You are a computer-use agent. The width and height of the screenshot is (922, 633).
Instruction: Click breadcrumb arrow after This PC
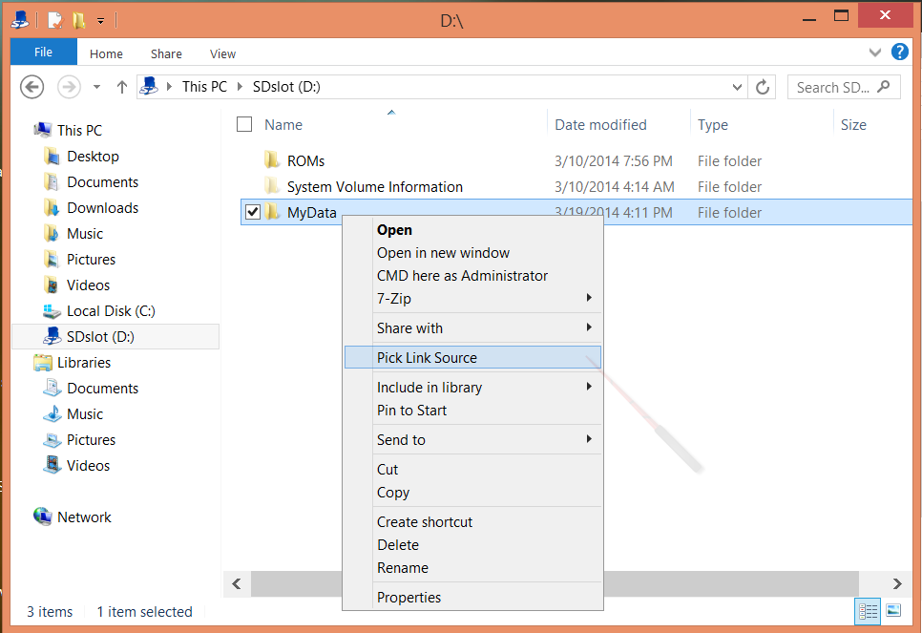click(x=240, y=87)
